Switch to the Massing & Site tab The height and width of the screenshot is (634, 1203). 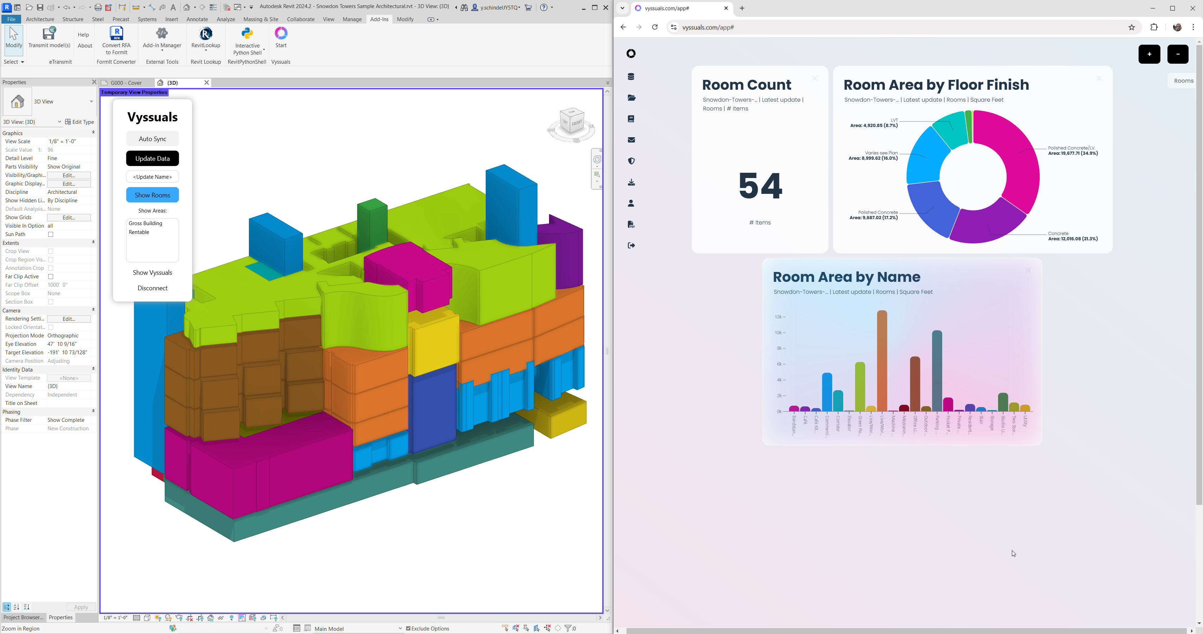pos(260,19)
